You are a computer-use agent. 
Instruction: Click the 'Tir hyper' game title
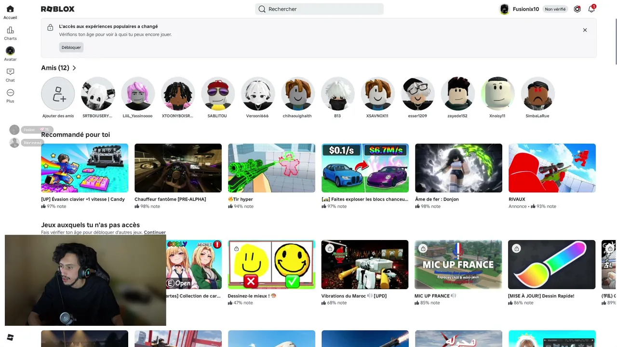click(x=241, y=199)
